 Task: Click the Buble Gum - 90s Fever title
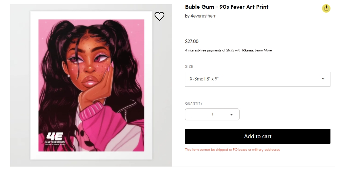tap(227, 7)
